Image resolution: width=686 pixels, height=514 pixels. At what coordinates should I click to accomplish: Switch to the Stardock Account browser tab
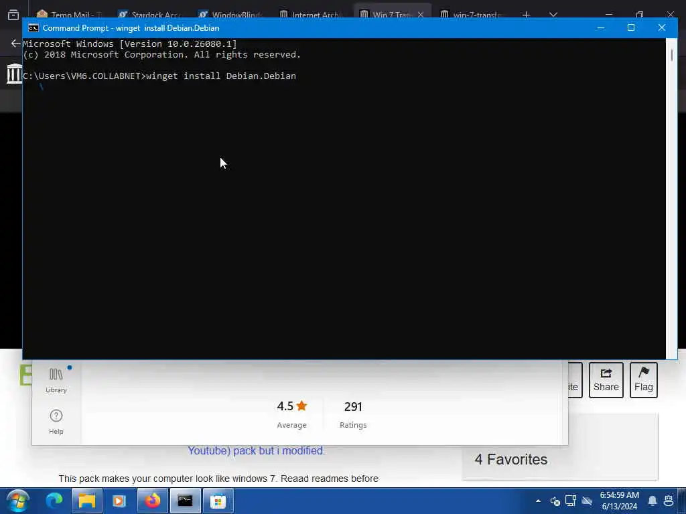pos(151,15)
